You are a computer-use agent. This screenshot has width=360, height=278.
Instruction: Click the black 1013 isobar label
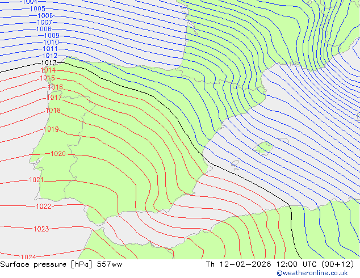tap(49, 62)
